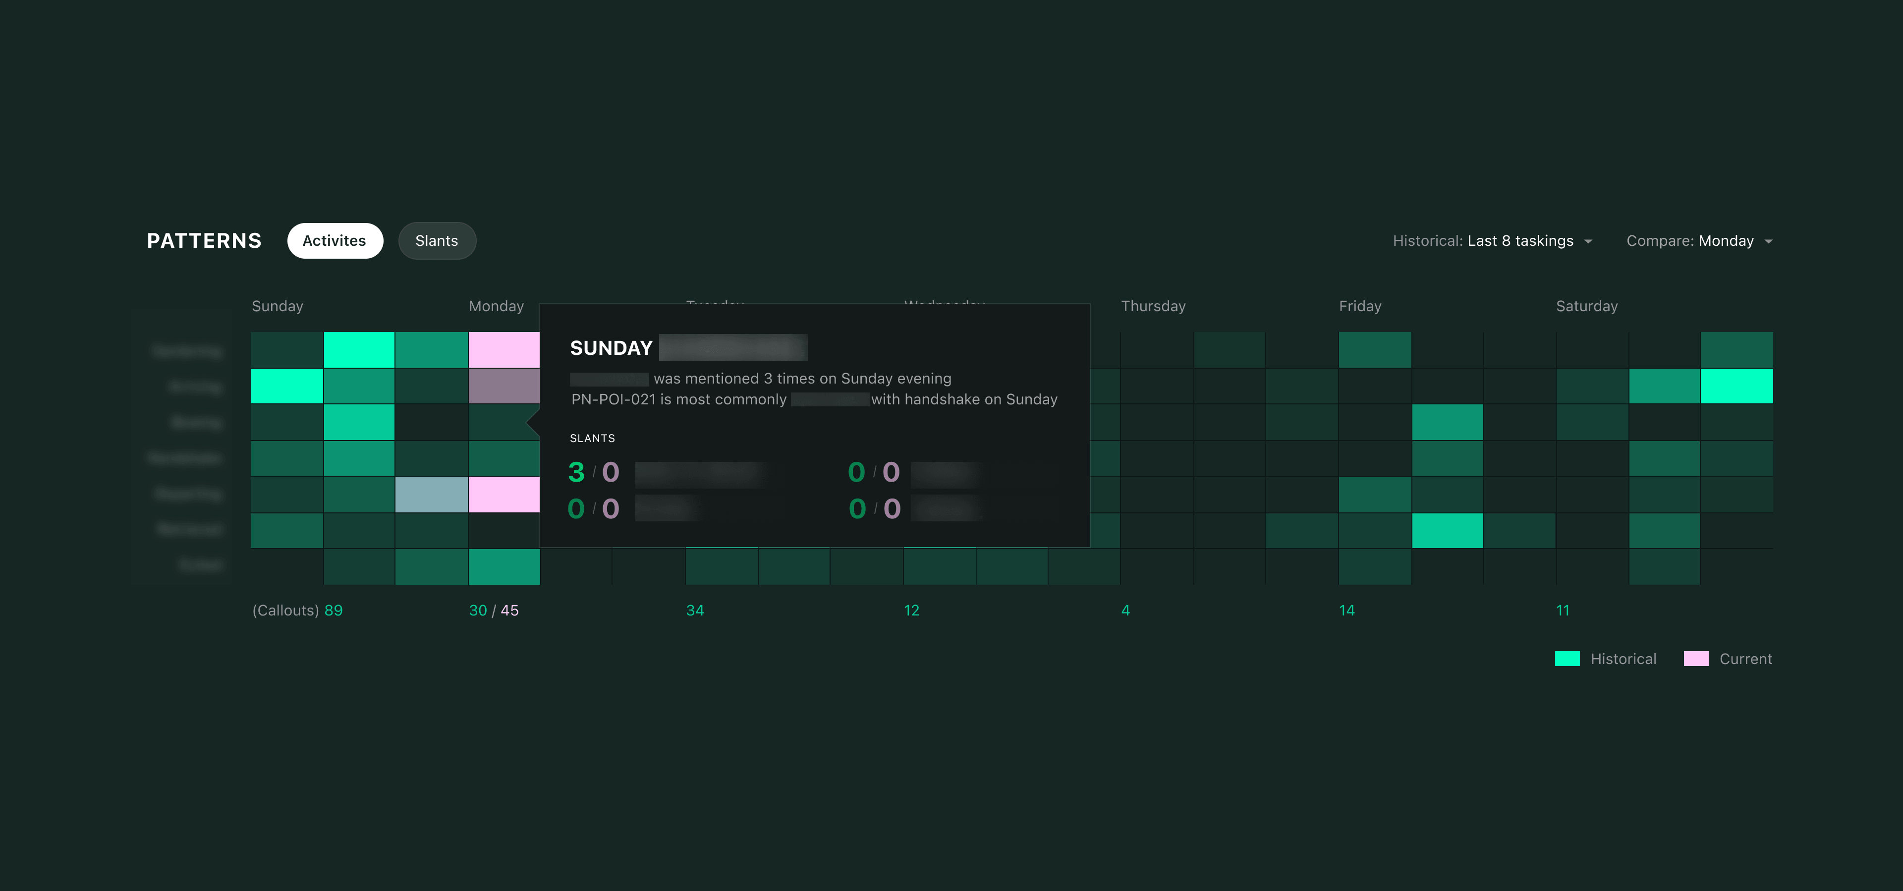Select the Thursday column header
This screenshot has height=891, width=1903.
1153,306
